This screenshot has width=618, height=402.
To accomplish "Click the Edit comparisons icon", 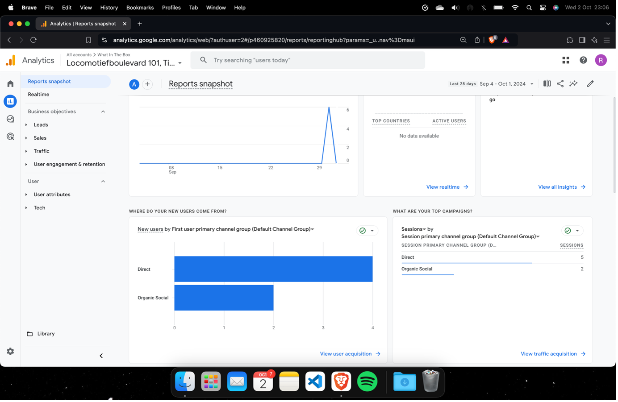I will (547, 84).
